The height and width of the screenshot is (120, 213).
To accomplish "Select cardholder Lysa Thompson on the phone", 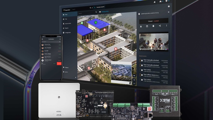I will 51,48.
